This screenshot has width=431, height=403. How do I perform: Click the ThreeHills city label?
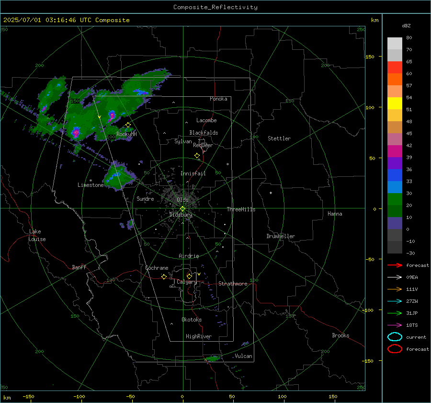click(x=241, y=209)
